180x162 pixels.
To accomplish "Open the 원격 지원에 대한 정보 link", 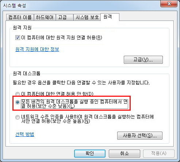I will [x=37, y=49].
